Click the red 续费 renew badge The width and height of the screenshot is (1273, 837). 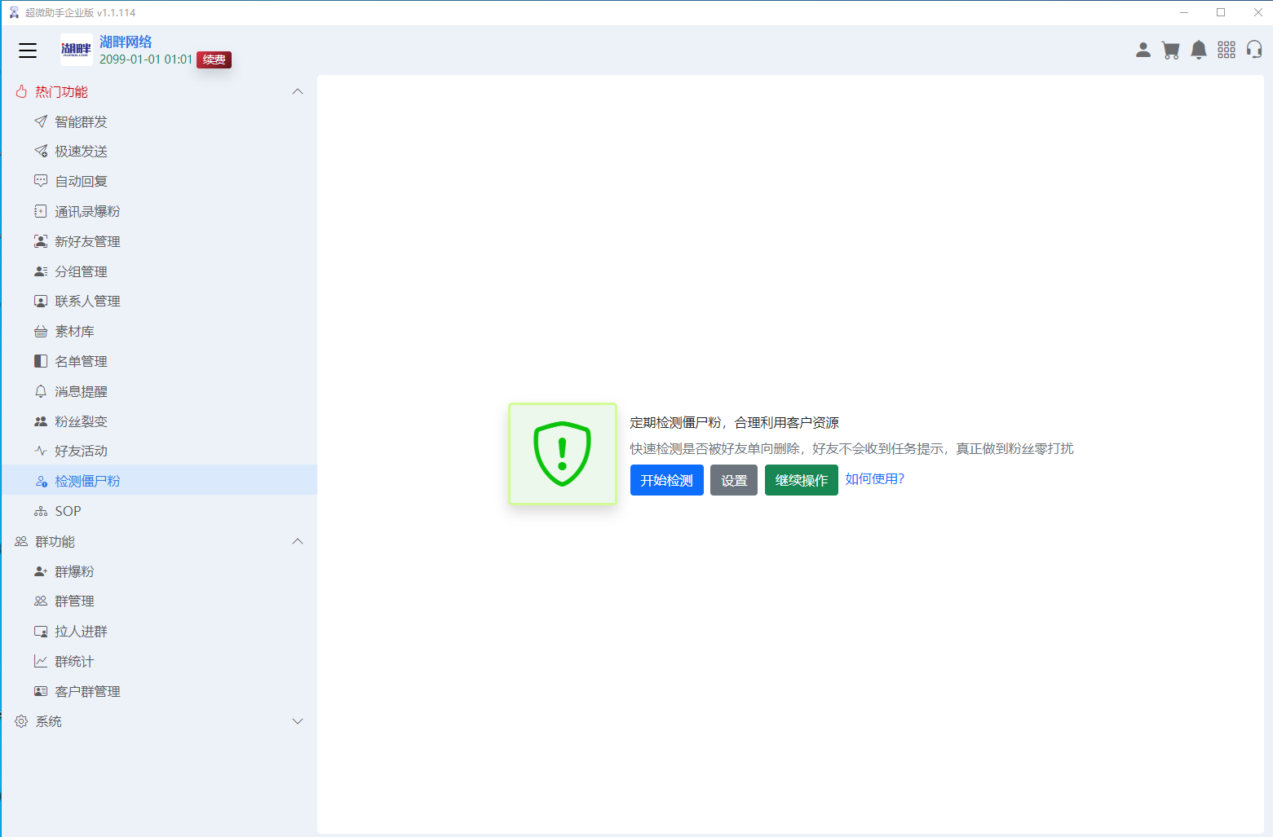coord(214,59)
